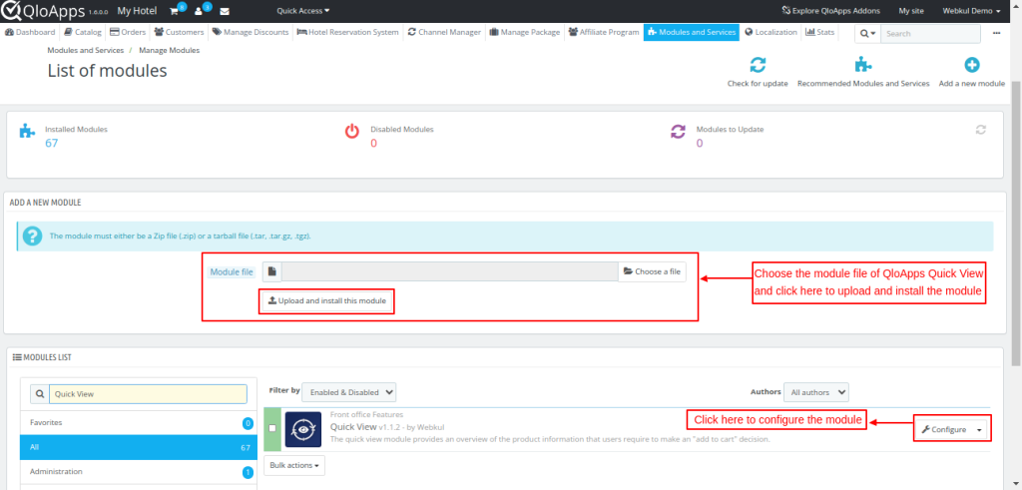Open the messages envelope icon

[x=225, y=11]
